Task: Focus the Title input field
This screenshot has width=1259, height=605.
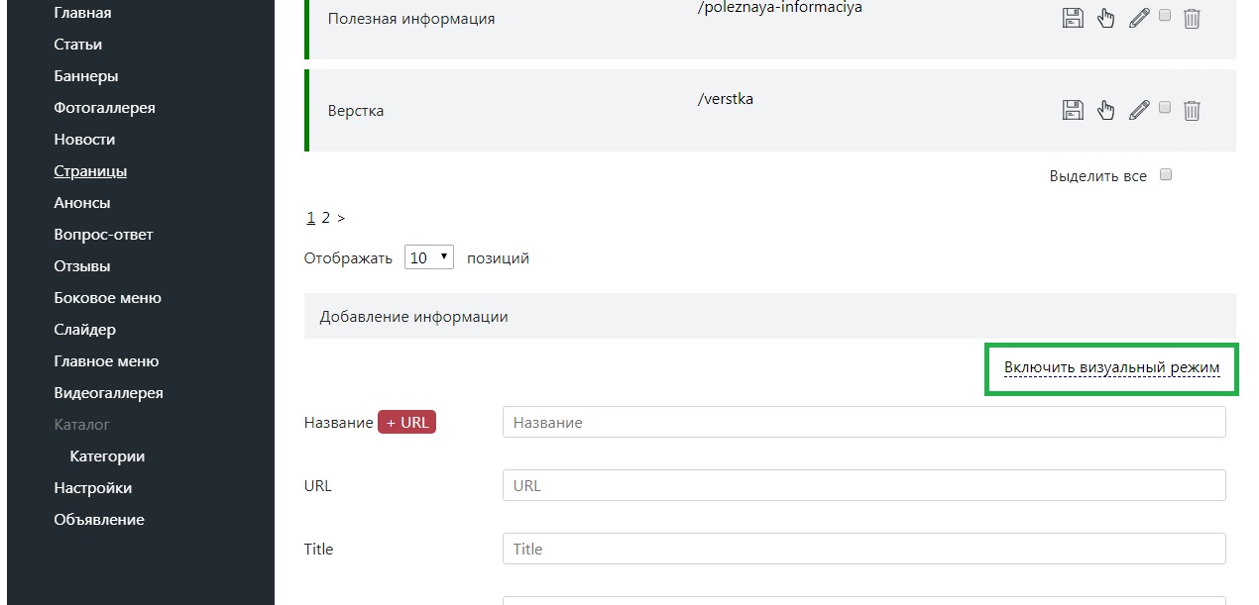Action: pyautogui.click(x=864, y=549)
